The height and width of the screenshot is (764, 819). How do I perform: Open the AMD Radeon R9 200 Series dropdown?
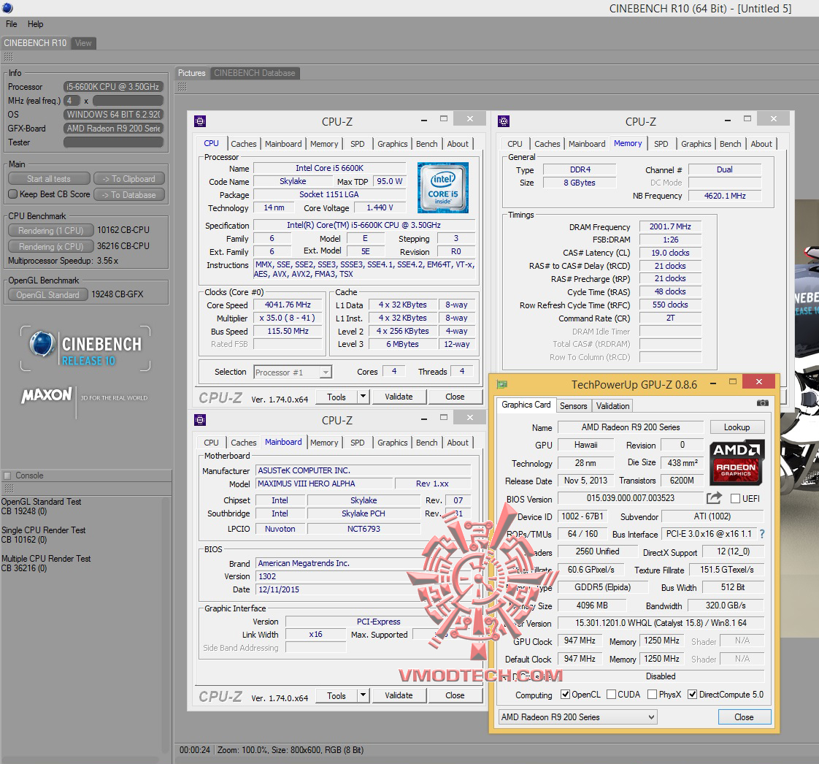coord(577,717)
